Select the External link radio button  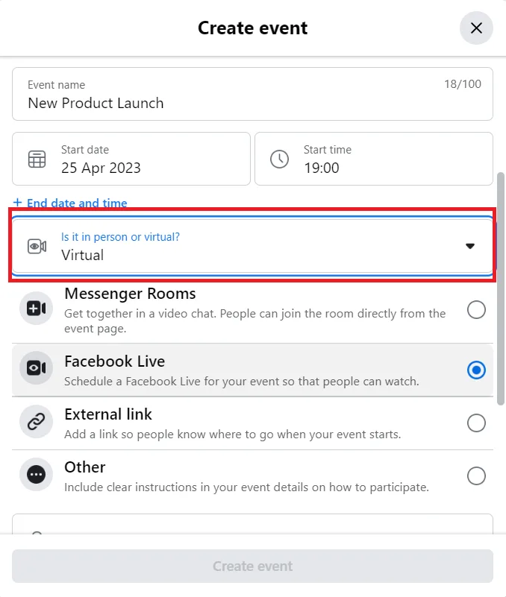476,423
